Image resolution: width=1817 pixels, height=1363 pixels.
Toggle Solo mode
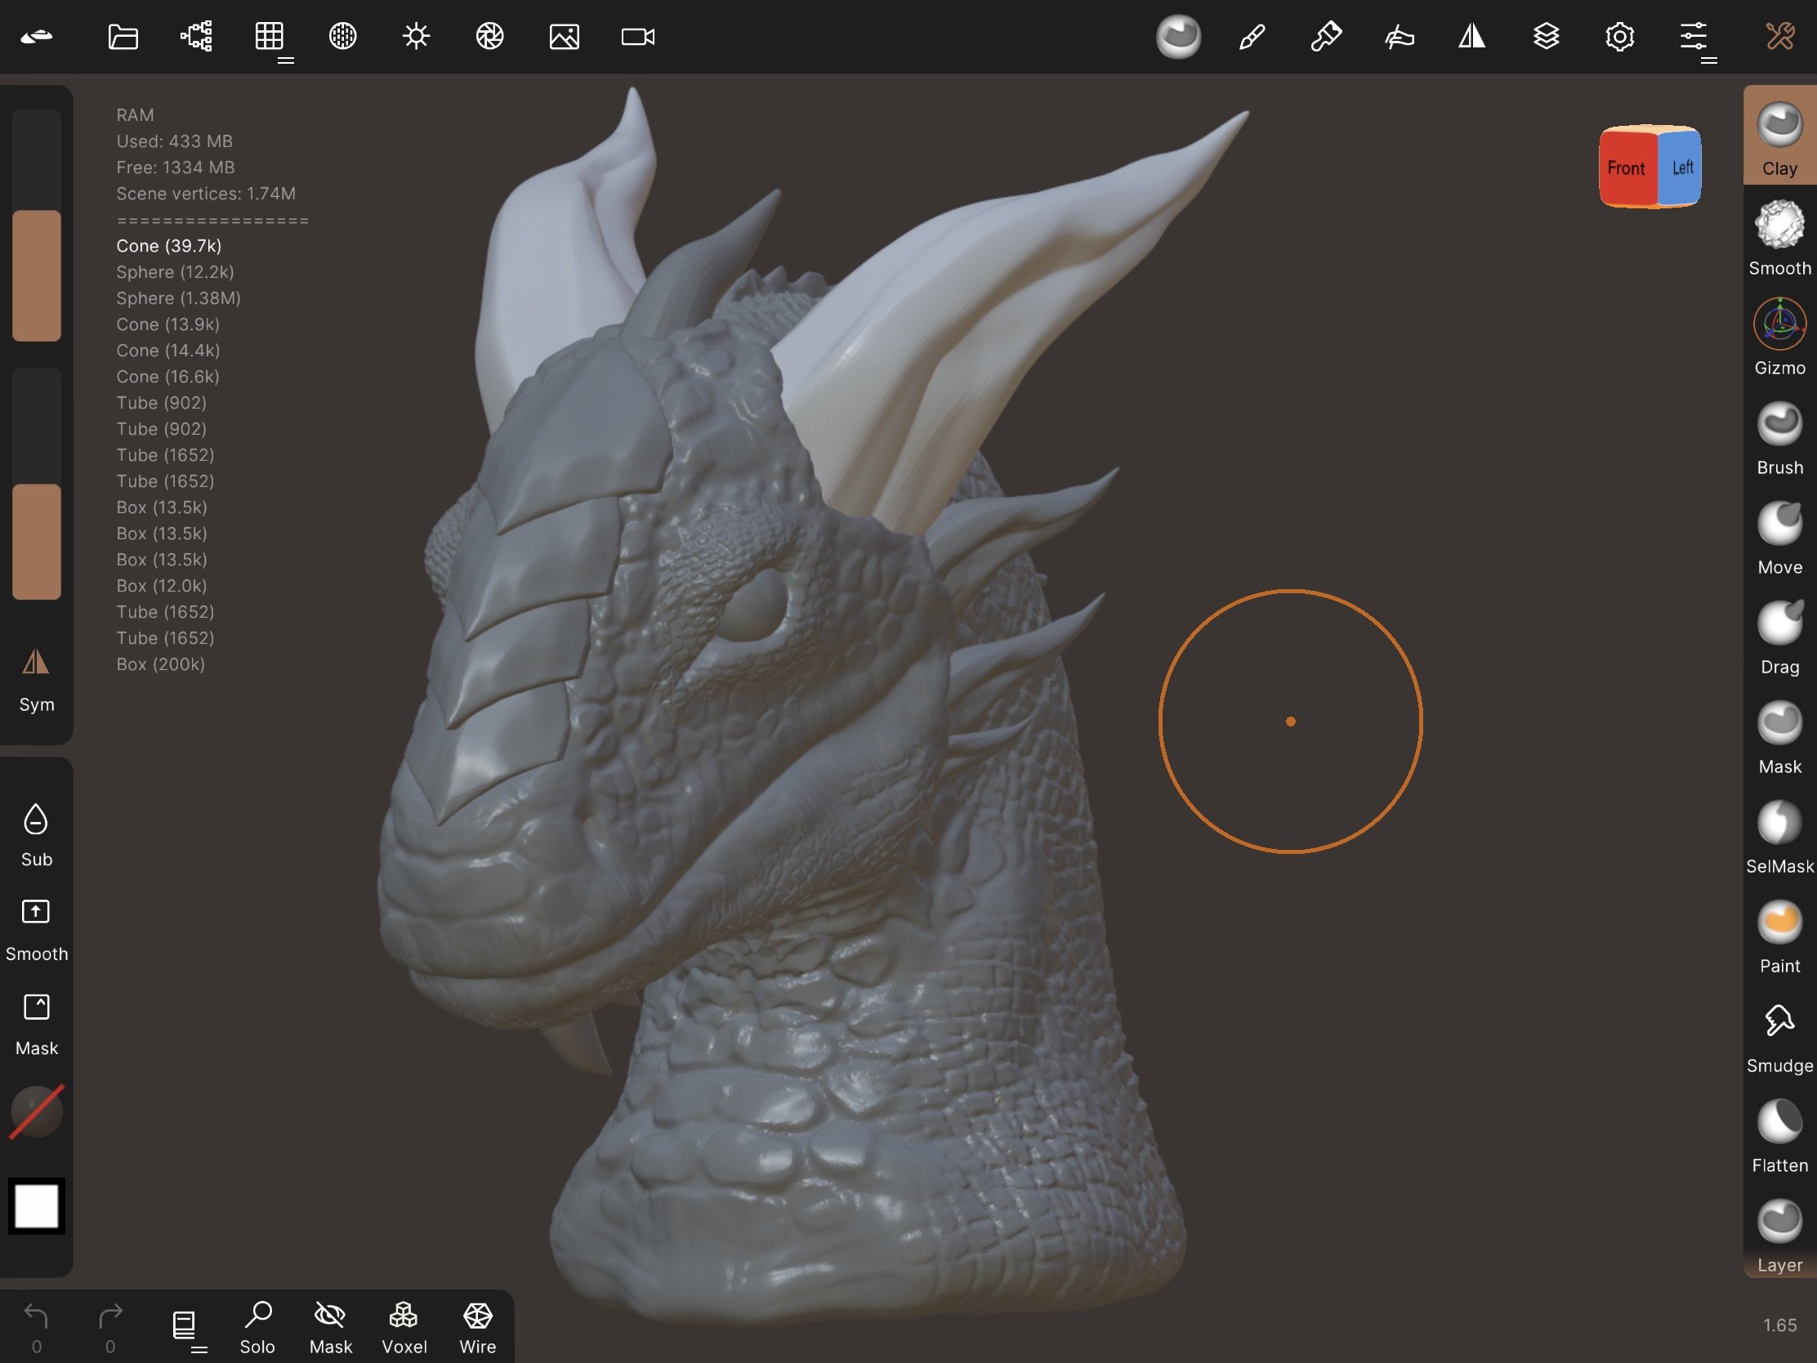click(x=257, y=1327)
